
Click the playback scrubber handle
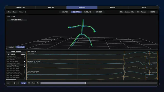tap(86, 83)
